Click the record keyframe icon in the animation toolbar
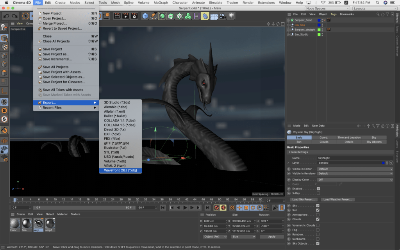The image size is (400, 250). click(x=216, y=208)
